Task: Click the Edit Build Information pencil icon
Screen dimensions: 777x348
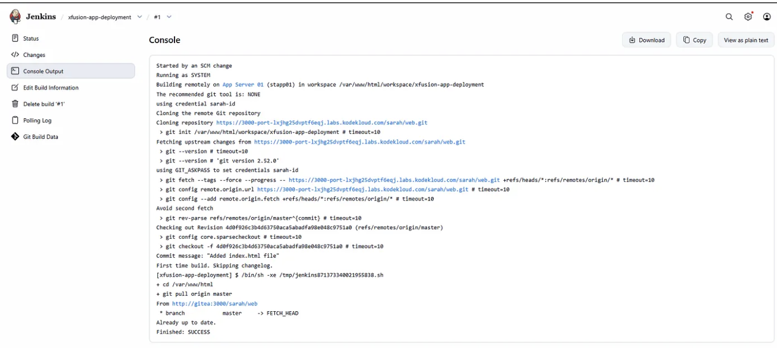Action: [15, 88]
